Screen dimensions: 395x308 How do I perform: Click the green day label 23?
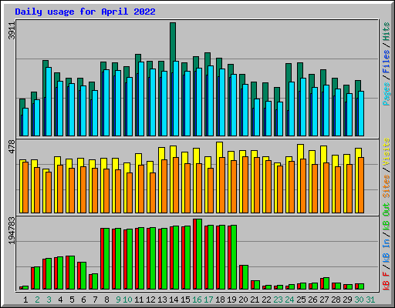tap(278, 300)
